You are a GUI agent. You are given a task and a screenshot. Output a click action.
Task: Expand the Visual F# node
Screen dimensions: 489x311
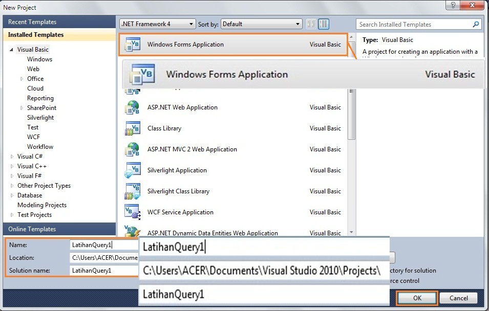click(12, 176)
